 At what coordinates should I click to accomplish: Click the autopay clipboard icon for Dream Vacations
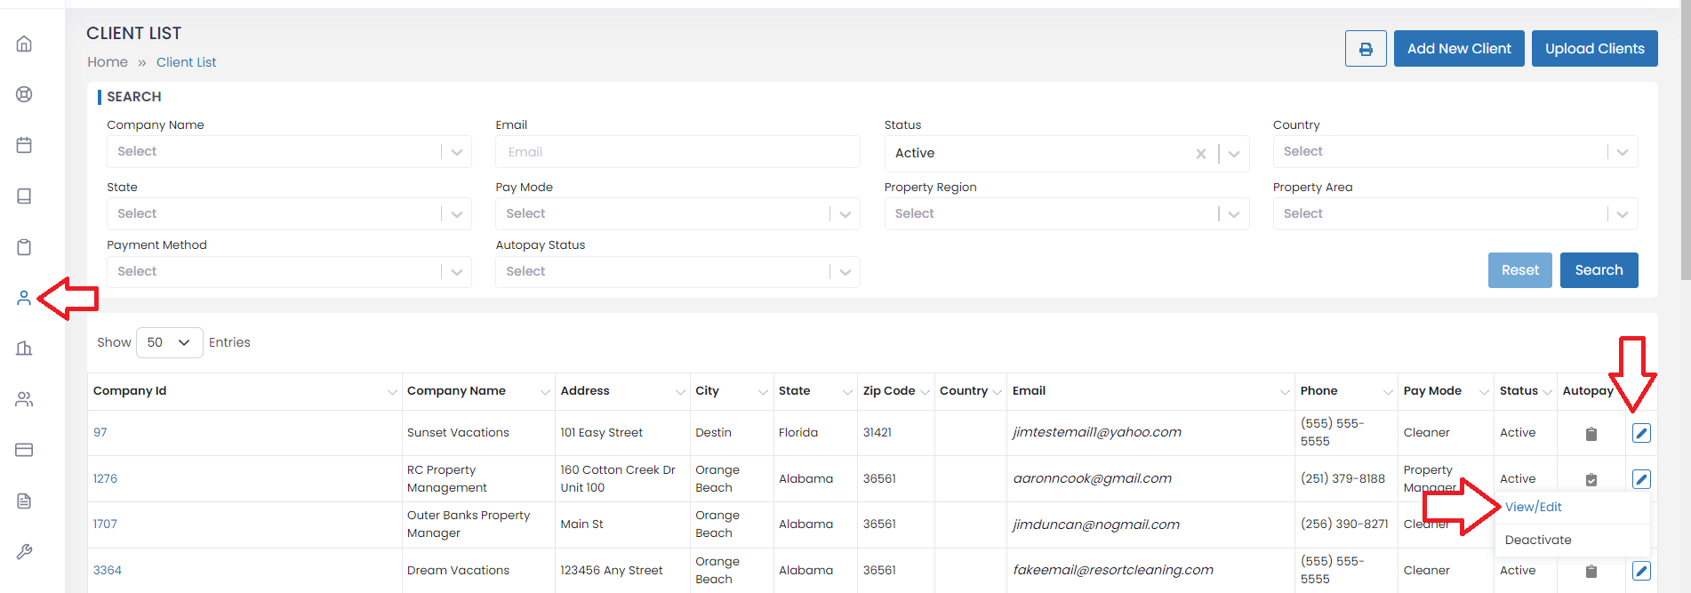[1591, 571]
